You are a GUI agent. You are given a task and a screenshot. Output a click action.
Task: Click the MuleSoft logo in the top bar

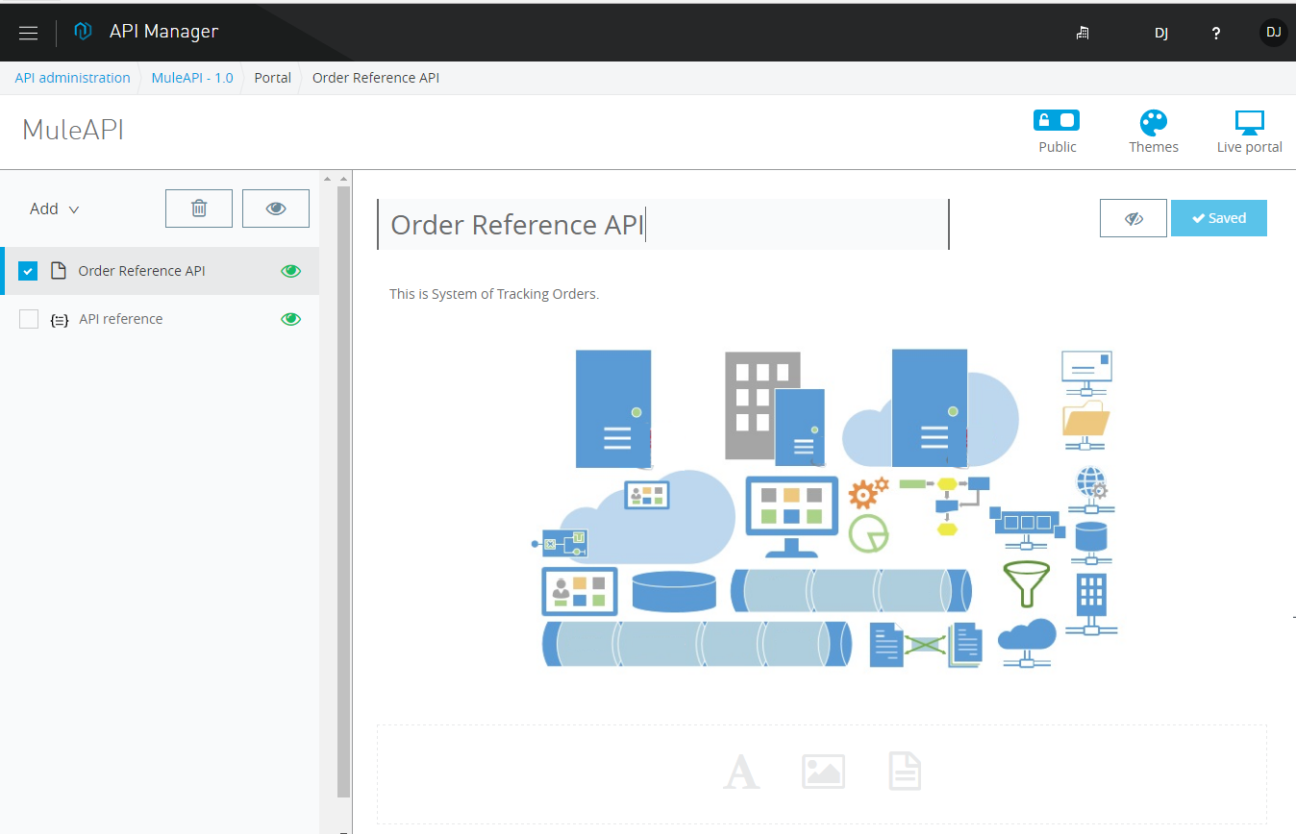click(83, 30)
